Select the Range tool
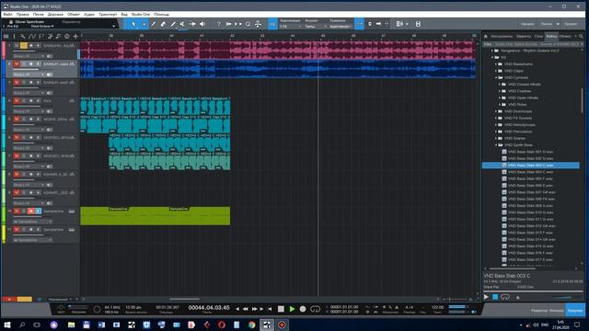The width and height of the screenshot is (589, 331). click(x=144, y=24)
